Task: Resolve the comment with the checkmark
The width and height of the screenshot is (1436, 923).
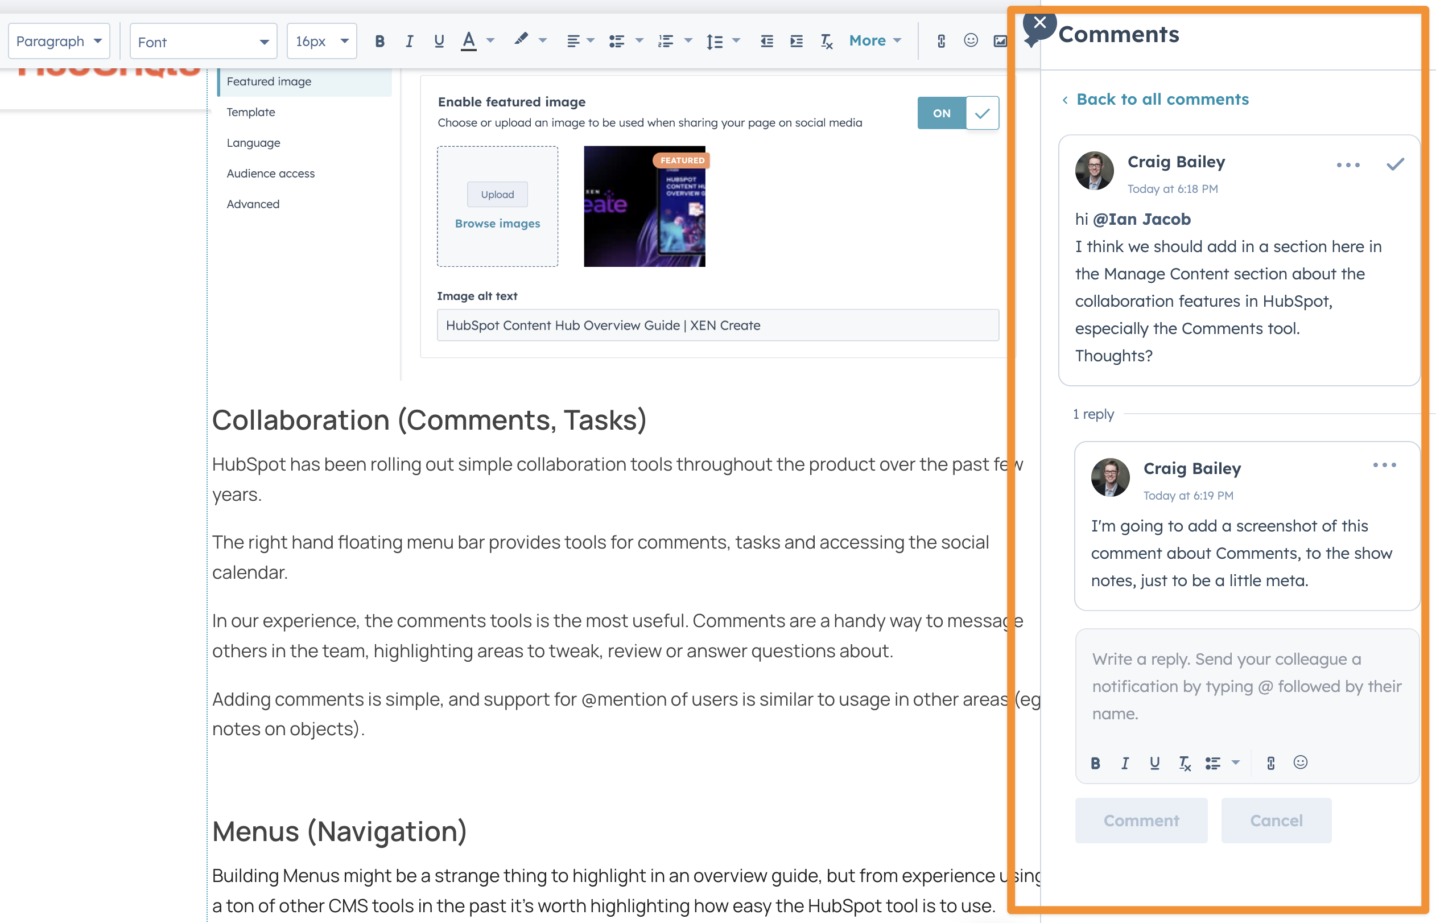Action: pos(1395,165)
